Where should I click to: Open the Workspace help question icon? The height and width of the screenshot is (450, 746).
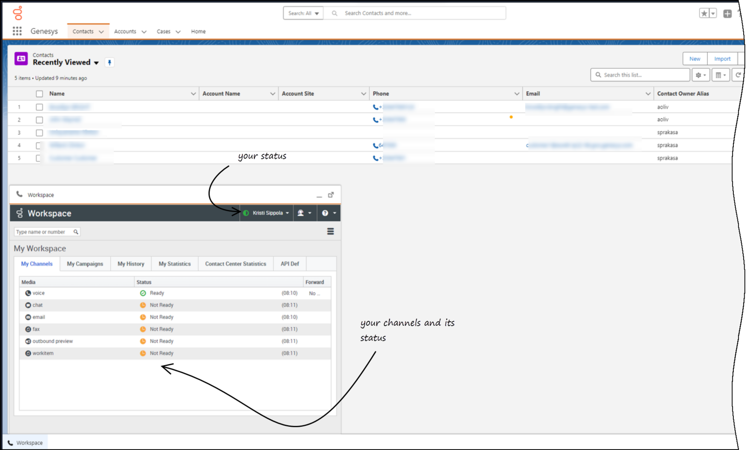pos(325,213)
